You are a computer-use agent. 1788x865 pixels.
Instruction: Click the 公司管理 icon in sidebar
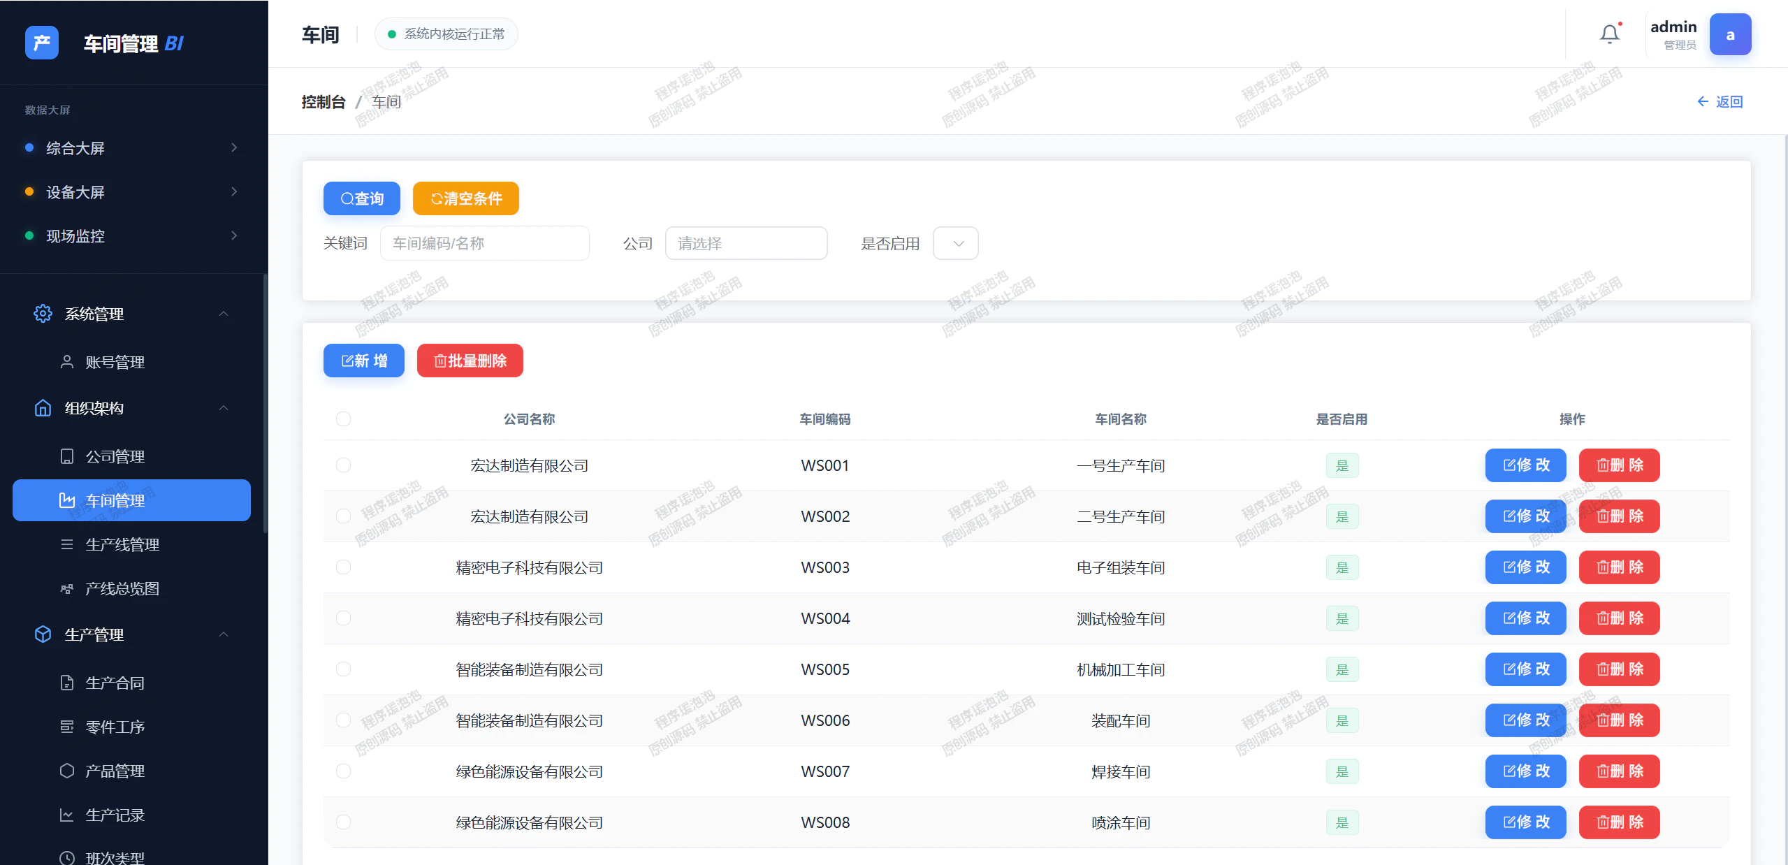click(x=67, y=456)
